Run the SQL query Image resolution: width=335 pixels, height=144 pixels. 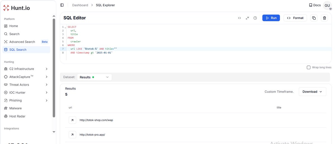click(x=271, y=18)
